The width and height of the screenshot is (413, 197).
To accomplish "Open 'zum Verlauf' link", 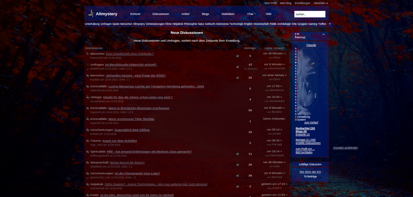I will (x=311, y=123).
